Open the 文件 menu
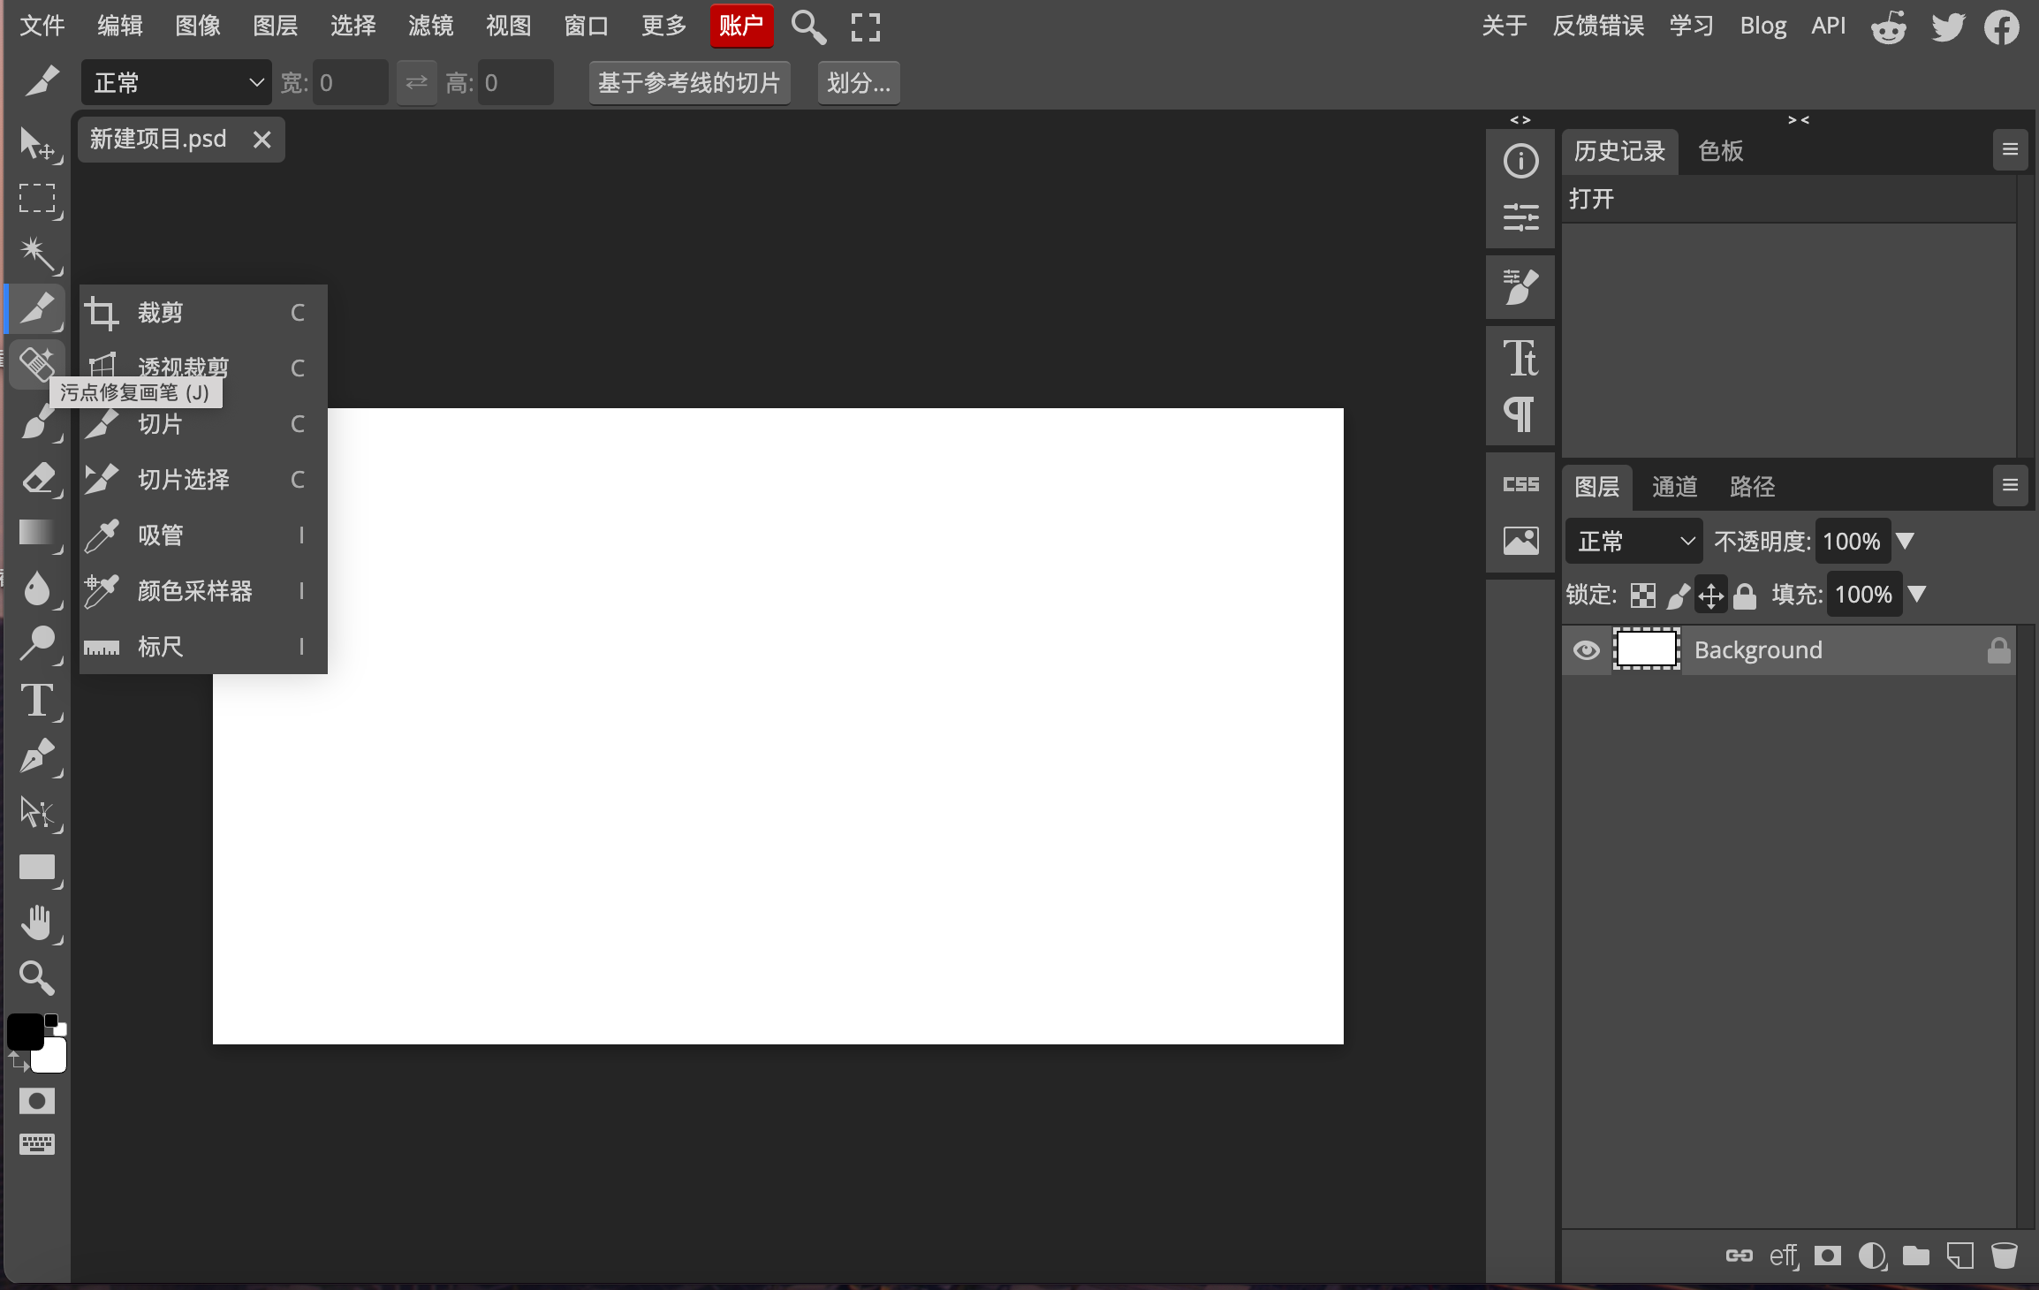This screenshot has width=2039, height=1290. pyautogui.click(x=42, y=26)
